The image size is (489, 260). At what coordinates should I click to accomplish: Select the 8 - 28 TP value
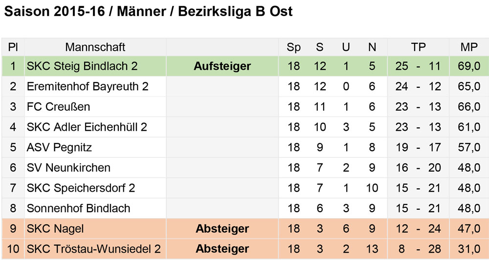pyautogui.click(x=418, y=249)
